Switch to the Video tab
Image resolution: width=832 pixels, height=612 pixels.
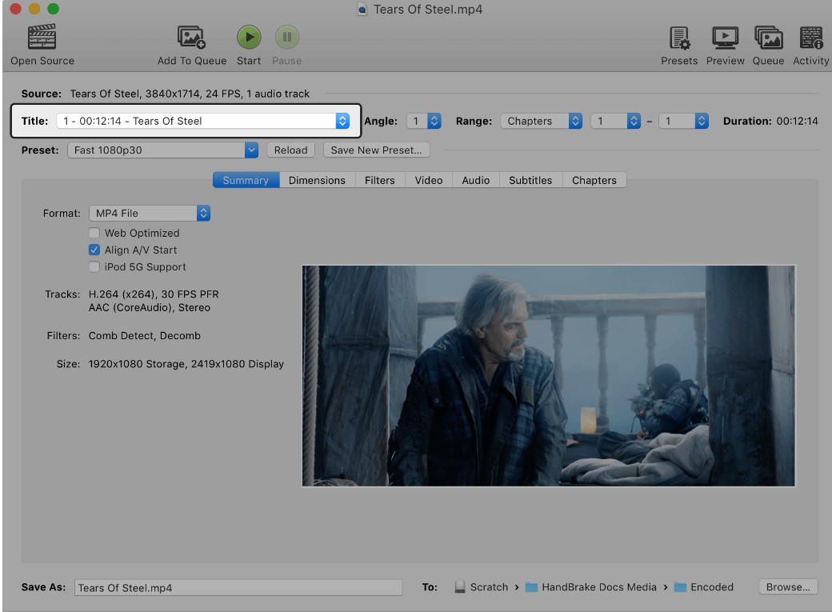pyautogui.click(x=429, y=180)
